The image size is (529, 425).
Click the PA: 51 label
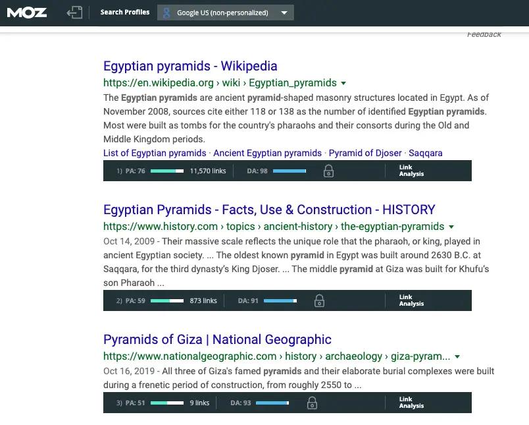(x=136, y=403)
